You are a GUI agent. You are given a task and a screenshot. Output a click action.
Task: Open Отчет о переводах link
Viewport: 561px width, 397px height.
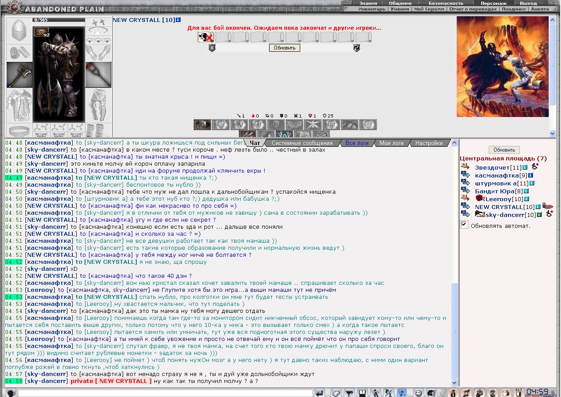(x=473, y=9)
